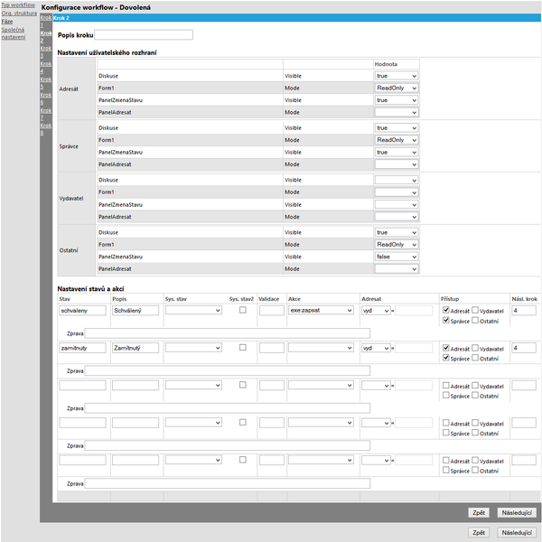Open Adresát PanelAdresat Mode dropdown
The image size is (542, 542).
397,112
